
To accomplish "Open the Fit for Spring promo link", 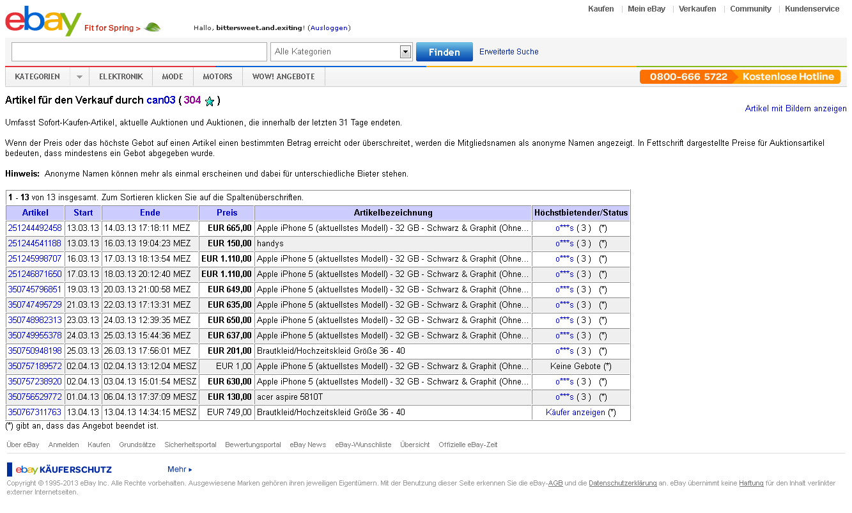I will point(112,28).
